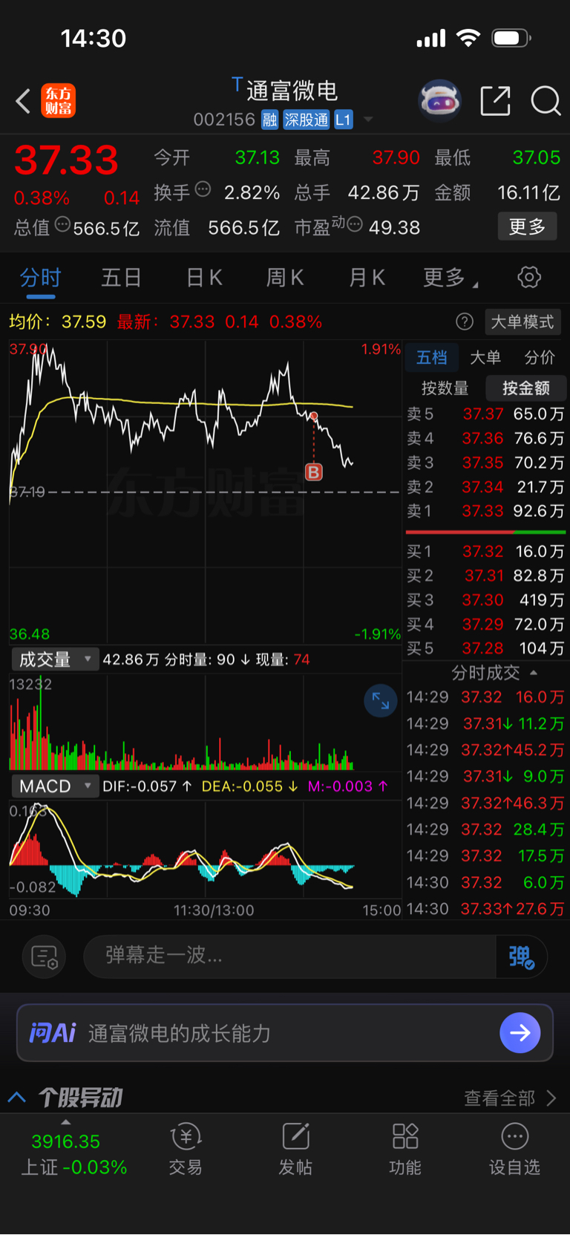Switch to the 分时 tab
570x1235 pixels.
[40, 278]
